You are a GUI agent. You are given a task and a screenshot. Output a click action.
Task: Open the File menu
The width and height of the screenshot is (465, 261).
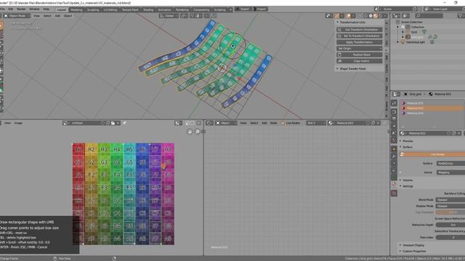tap(2, 9)
